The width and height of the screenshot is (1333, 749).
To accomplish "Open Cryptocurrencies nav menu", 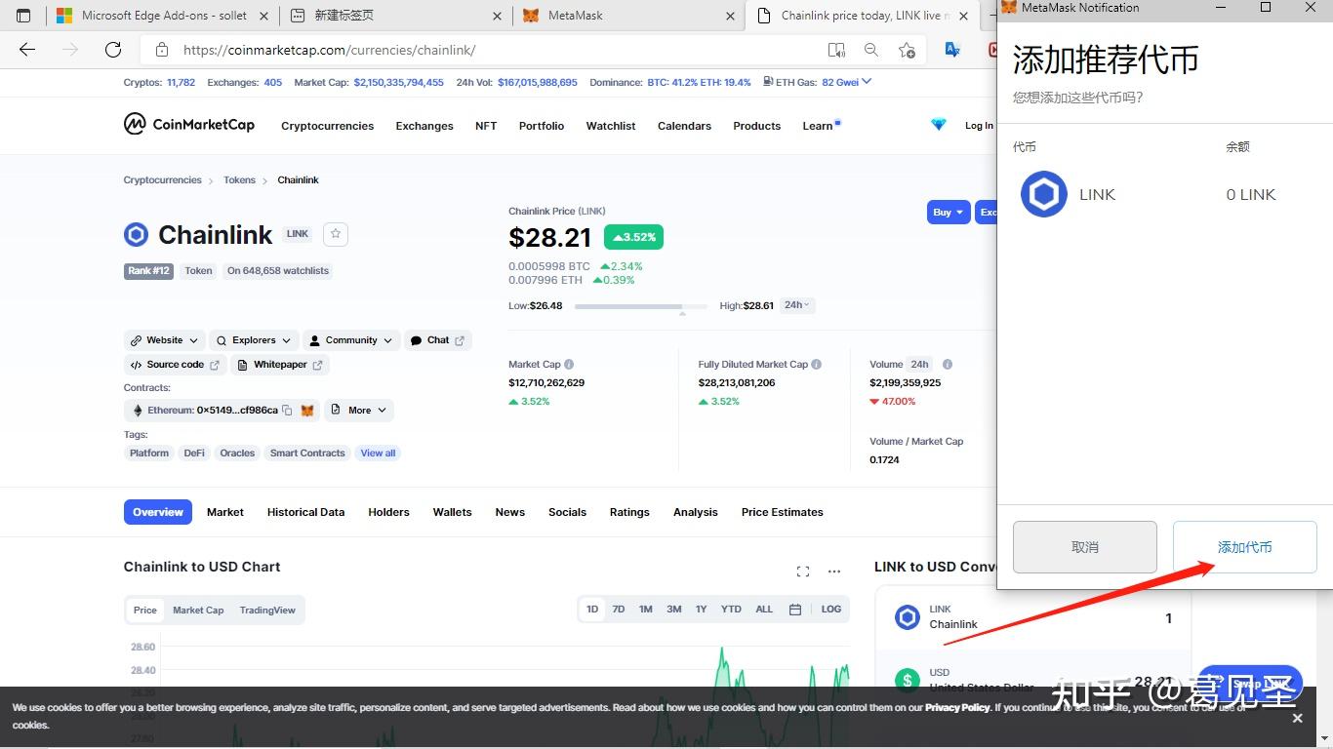I will click(328, 126).
